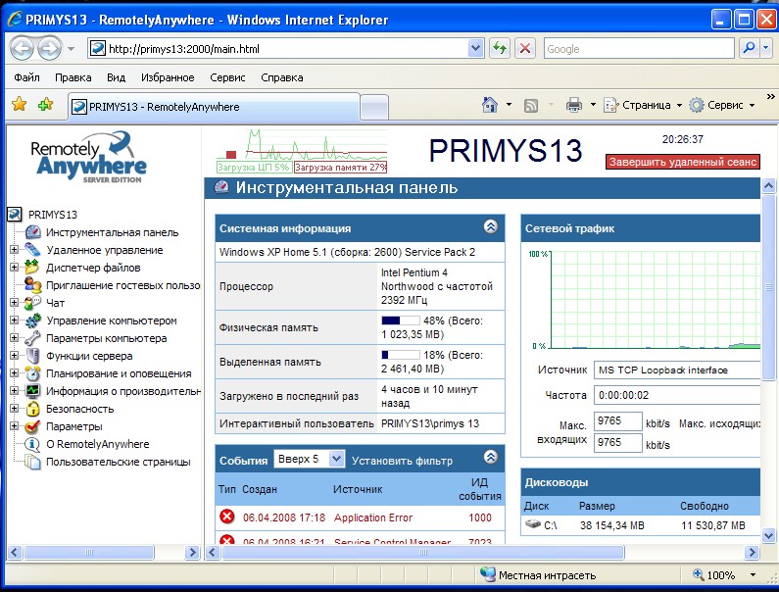
Task: Click Функции сервера shield icon
Action: (32, 356)
